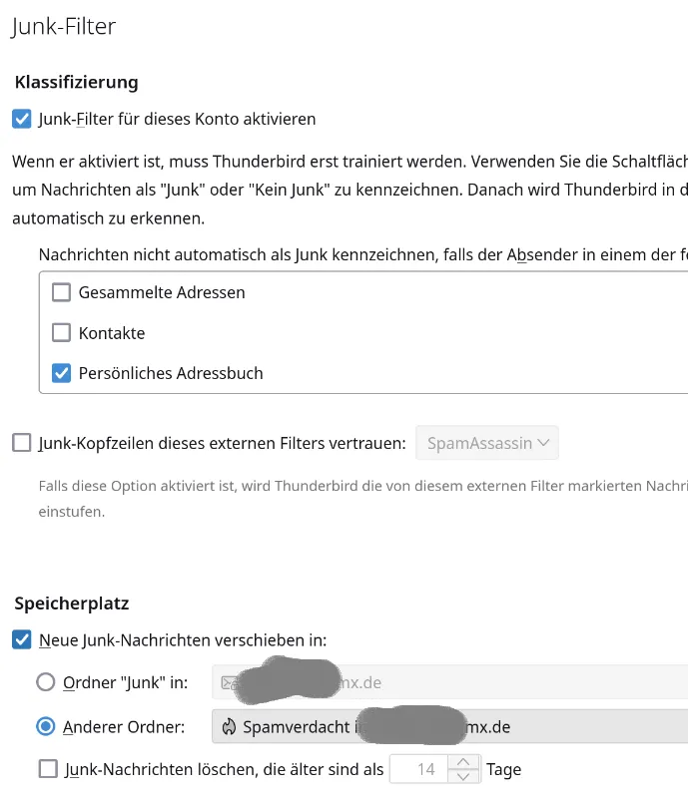Click the Klassifizierung section heading
688x805 pixels.
[77, 82]
